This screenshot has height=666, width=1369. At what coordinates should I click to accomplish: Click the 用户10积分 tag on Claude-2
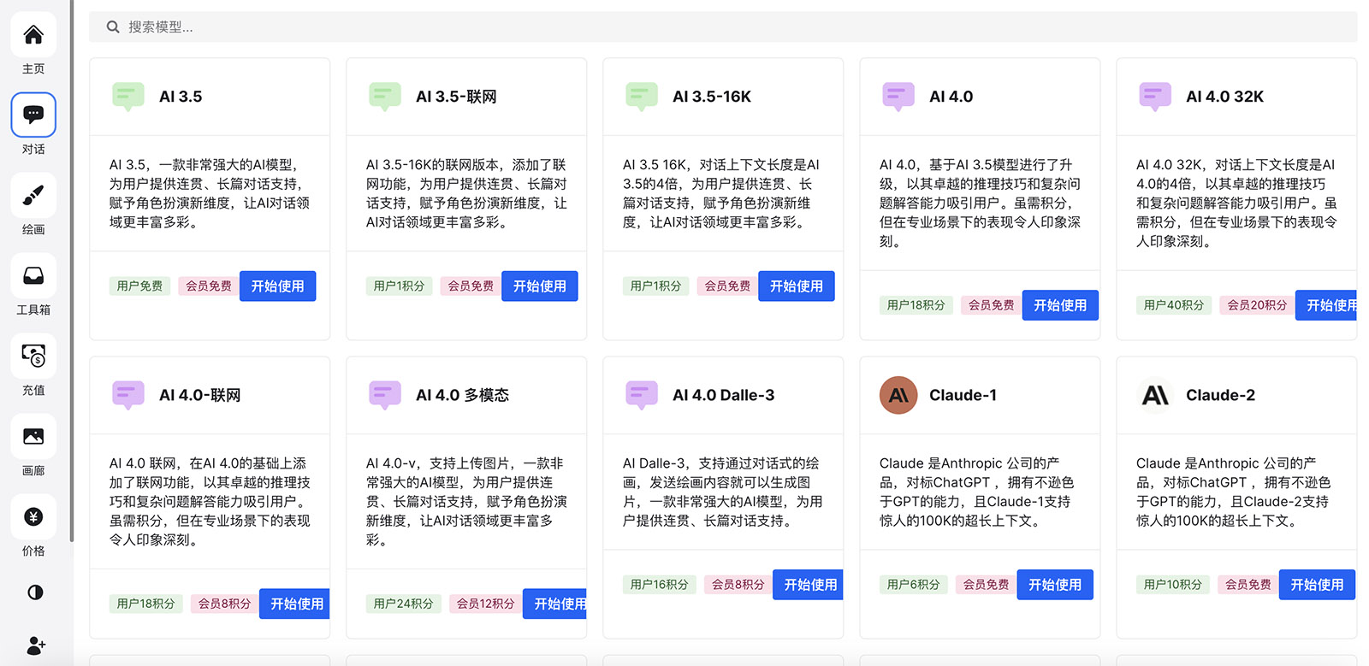click(1173, 585)
